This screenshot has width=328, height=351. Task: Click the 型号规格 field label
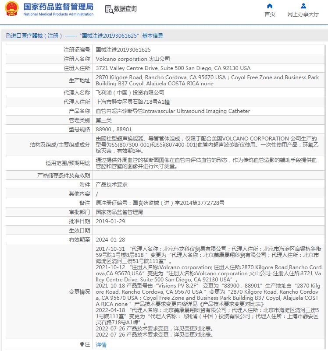[79, 130]
